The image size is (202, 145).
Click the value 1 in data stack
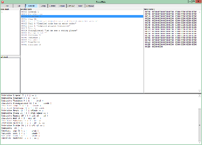[x=2, y=12]
